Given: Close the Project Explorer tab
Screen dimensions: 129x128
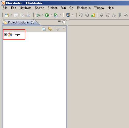Looking at the screenshot, I should pyautogui.click(x=33, y=22).
